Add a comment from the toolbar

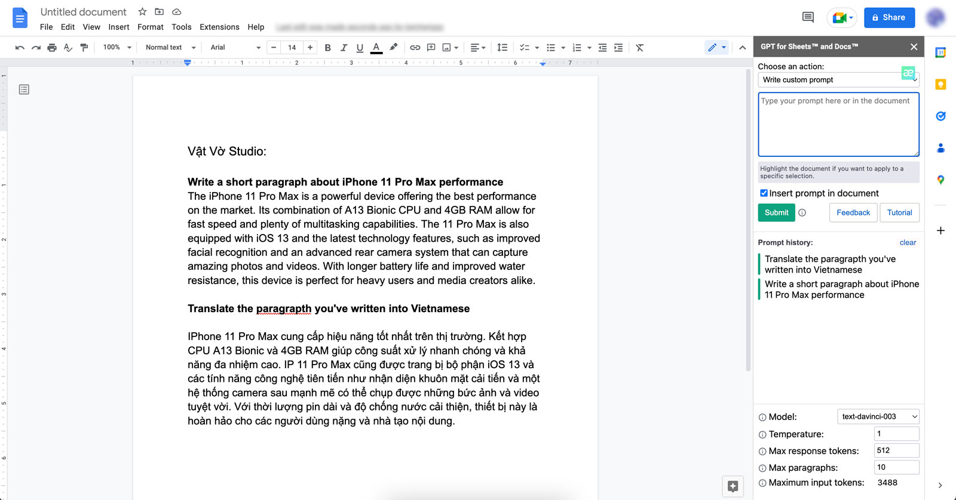click(431, 48)
